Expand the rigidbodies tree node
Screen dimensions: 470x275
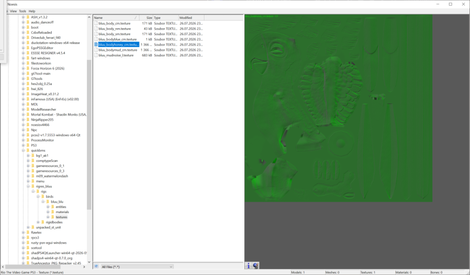coord(38,222)
